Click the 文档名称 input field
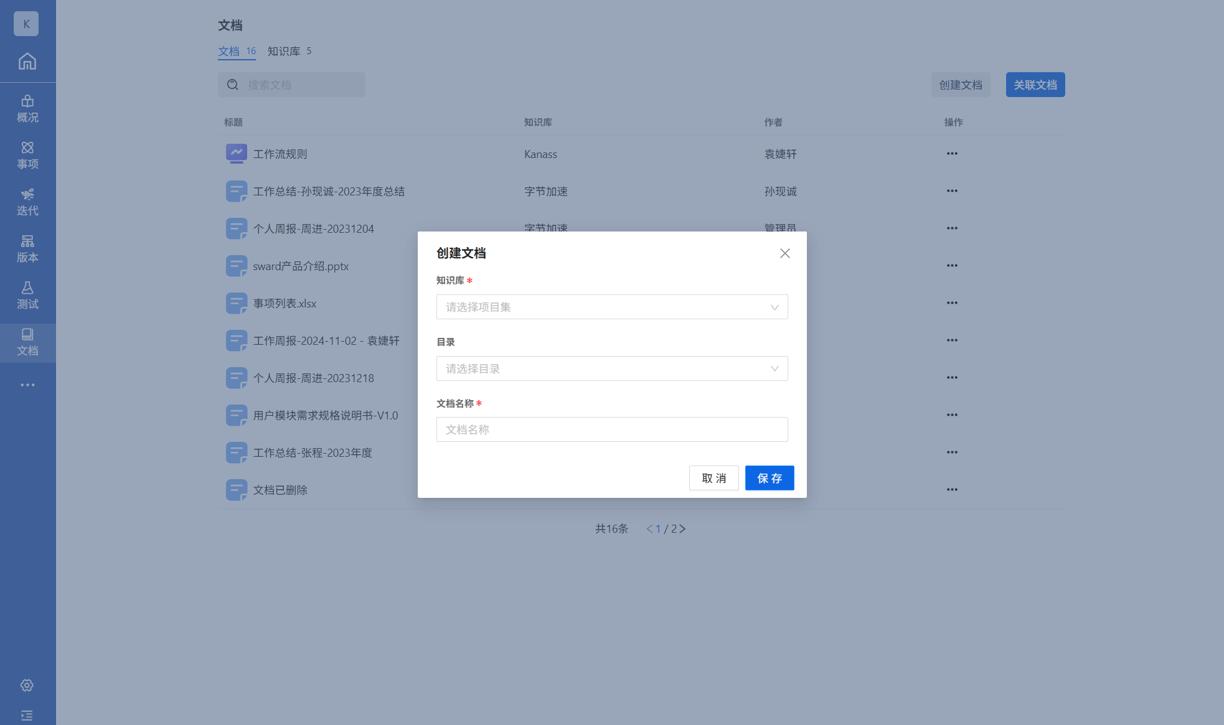The width and height of the screenshot is (1224, 725). tap(611, 429)
